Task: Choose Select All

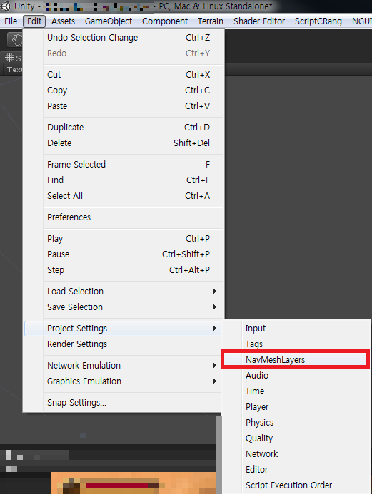Action: tap(124, 195)
